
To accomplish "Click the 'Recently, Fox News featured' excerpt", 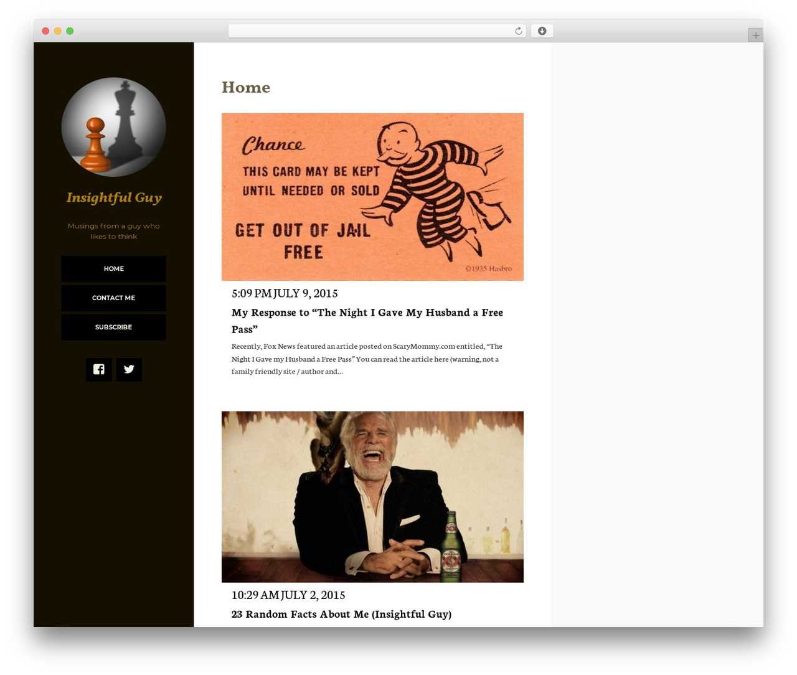I will 367,359.
